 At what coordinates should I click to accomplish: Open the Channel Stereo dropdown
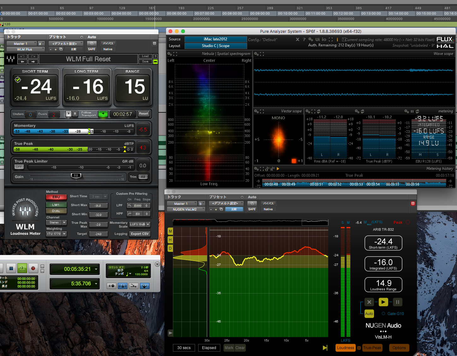[56, 222]
